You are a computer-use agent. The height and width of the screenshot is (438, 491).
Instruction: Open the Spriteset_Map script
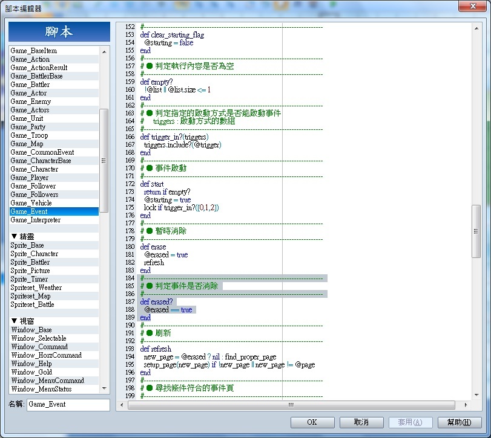(x=54, y=296)
